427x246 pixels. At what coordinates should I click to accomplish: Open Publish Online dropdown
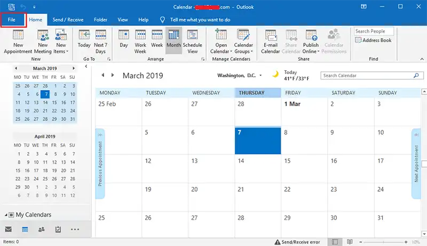pos(311,42)
